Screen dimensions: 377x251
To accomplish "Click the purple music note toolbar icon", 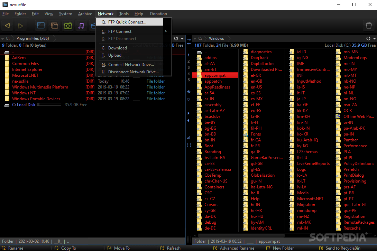I will [x=81, y=26].
